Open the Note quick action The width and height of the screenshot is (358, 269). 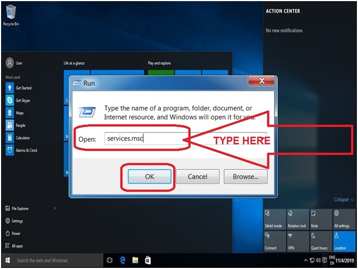(321, 219)
